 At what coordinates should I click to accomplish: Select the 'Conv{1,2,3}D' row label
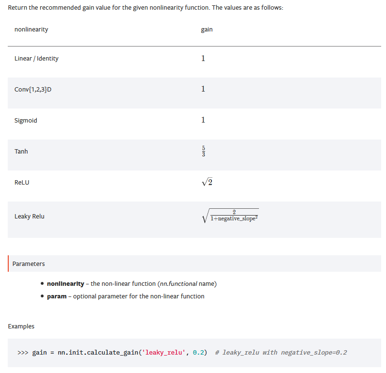(33, 90)
